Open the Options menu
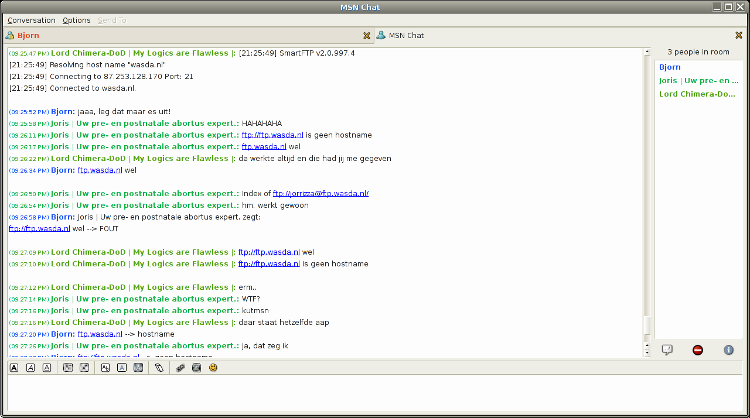750x418 pixels. pos(77,20)
